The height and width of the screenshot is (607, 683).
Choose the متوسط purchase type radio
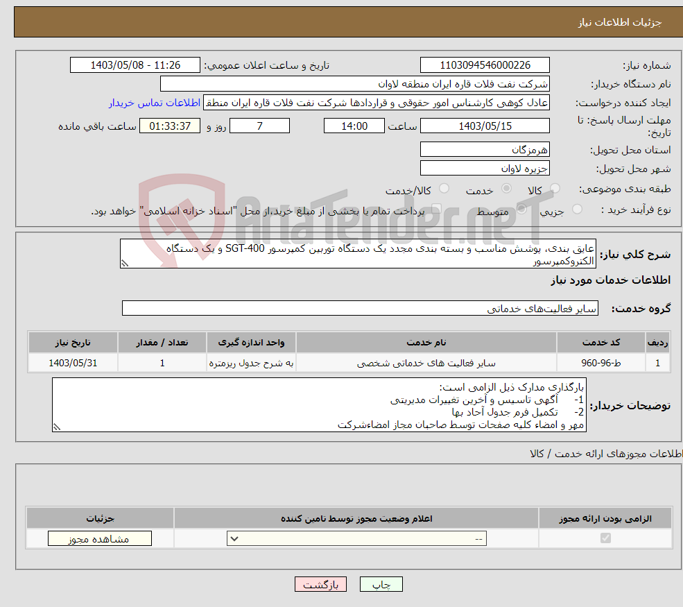521,210
